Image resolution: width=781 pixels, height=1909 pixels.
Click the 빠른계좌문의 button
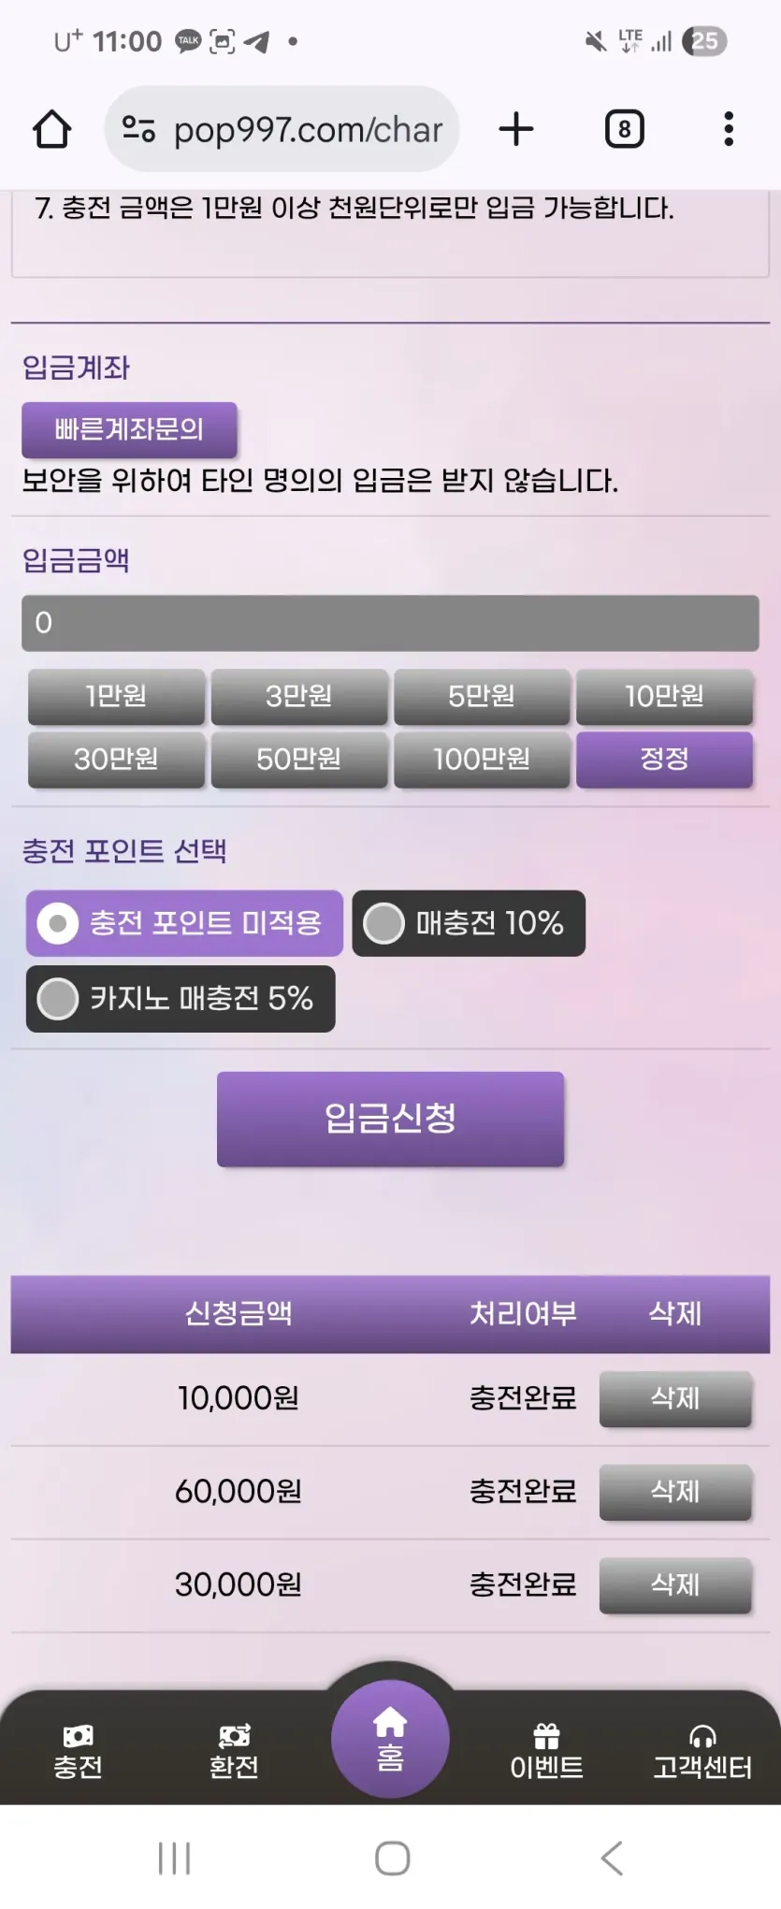(x=129, y=429)
